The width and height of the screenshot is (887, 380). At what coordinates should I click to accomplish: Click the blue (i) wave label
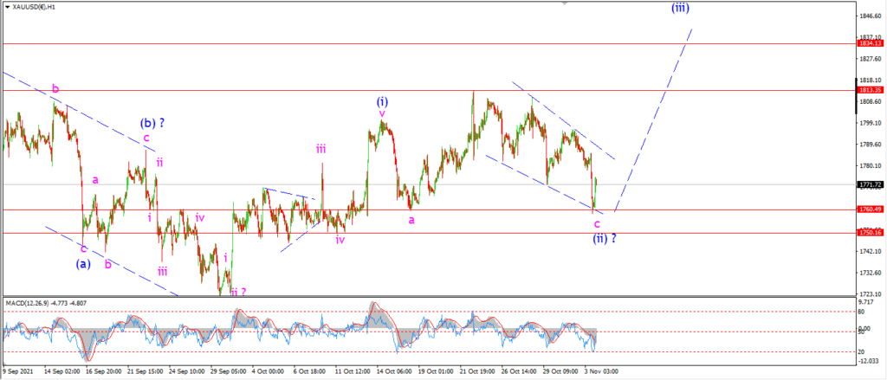[382, 102]
